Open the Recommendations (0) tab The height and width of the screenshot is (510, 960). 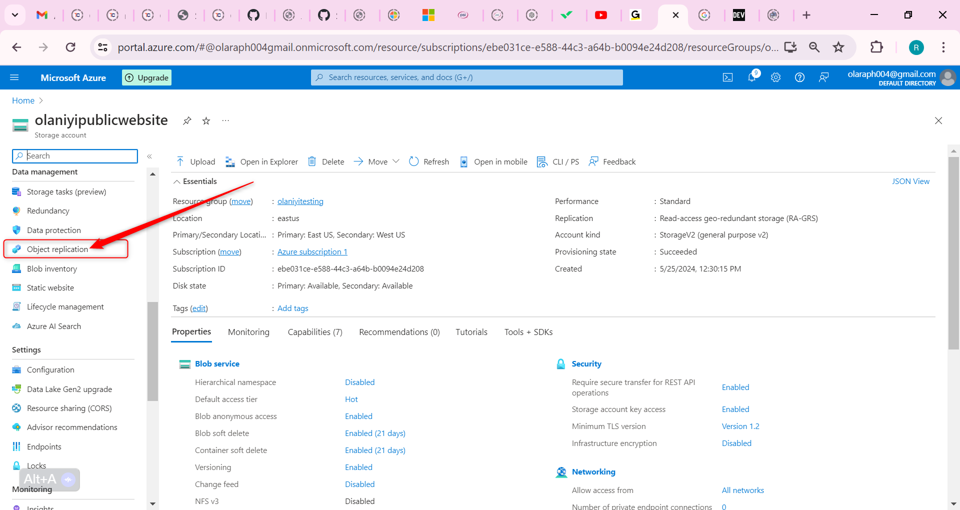pos(399,332)
